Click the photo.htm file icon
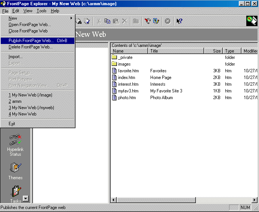259x212 pixels. 114,98
